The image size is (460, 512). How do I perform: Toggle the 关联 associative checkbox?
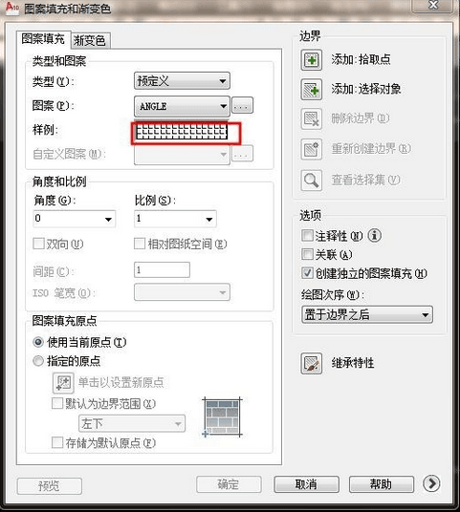coord(307,254)
